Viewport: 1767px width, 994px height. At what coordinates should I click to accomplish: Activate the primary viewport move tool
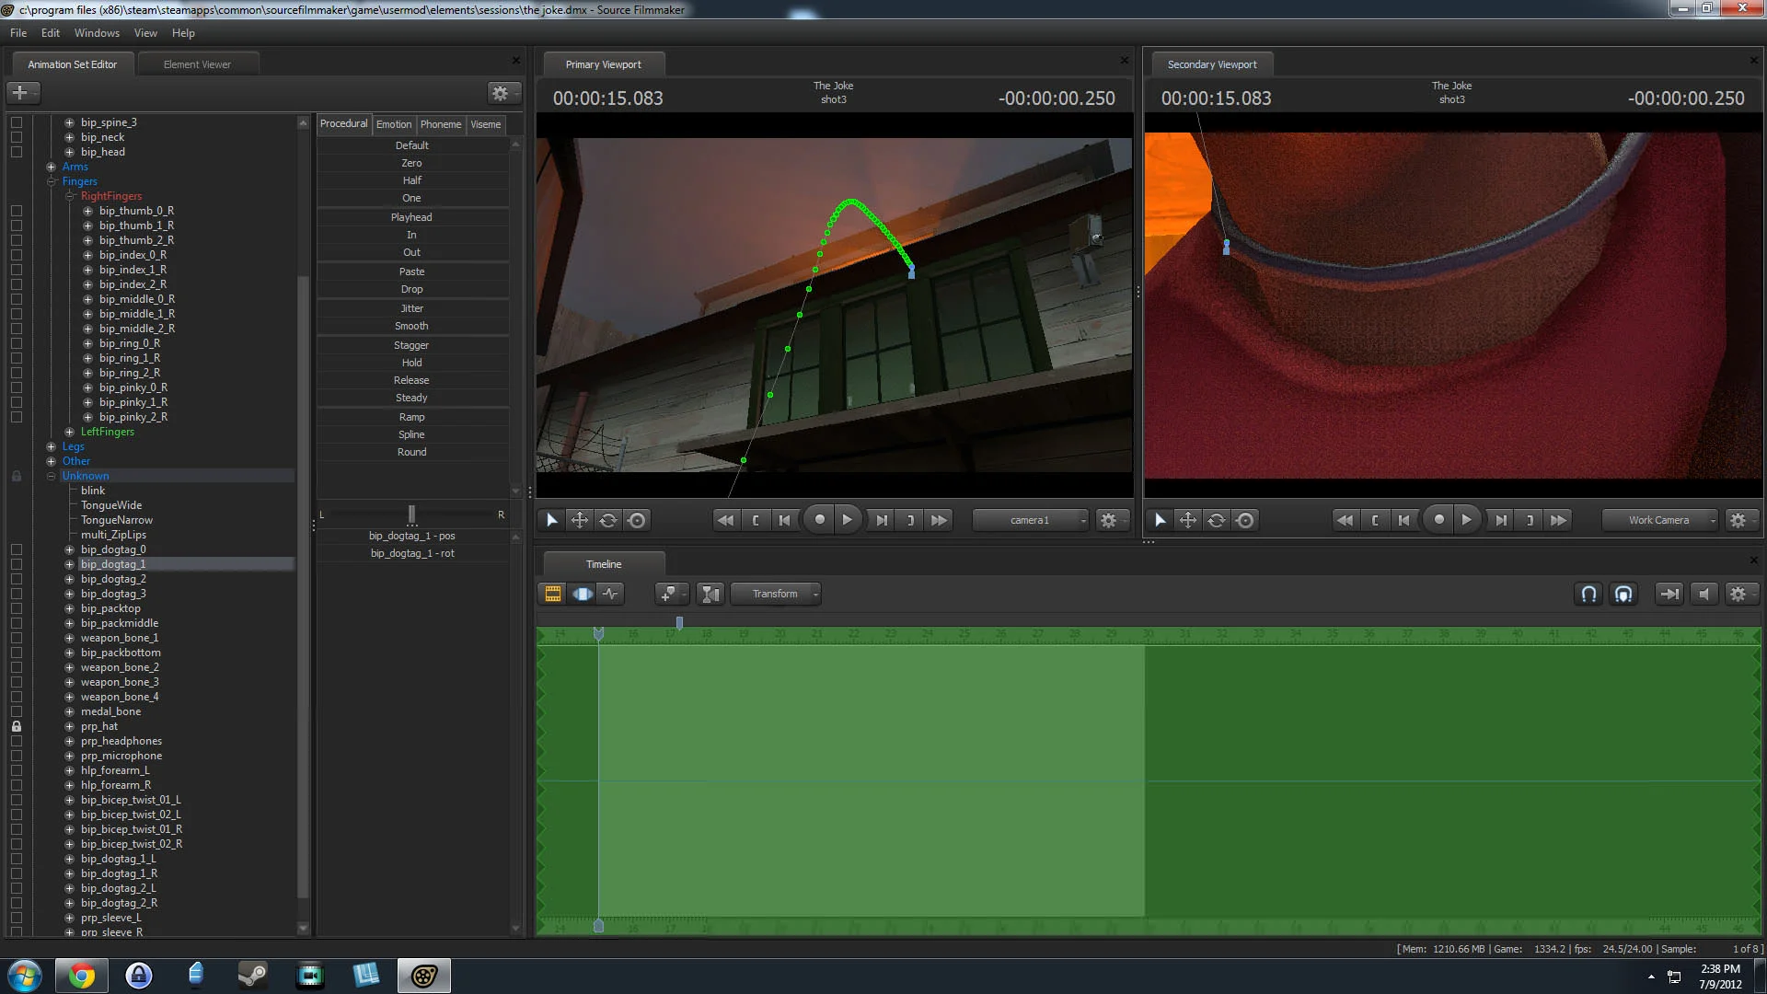pos(580,520)
